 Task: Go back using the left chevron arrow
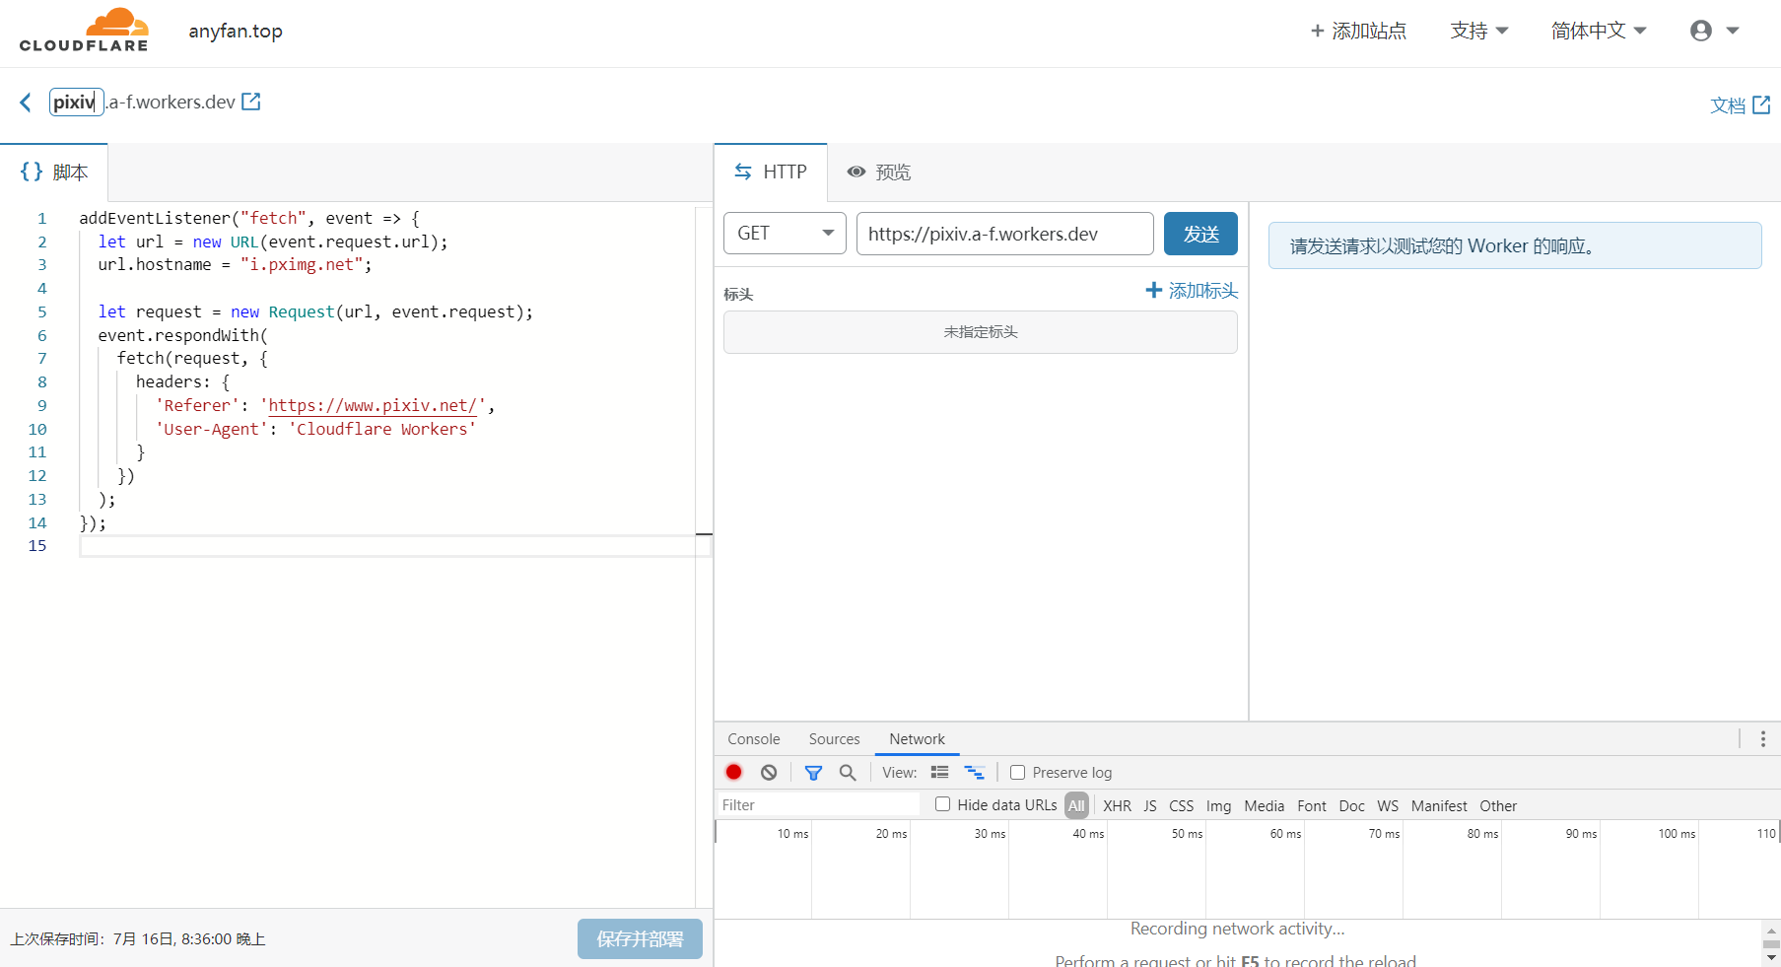coord(26,103)
